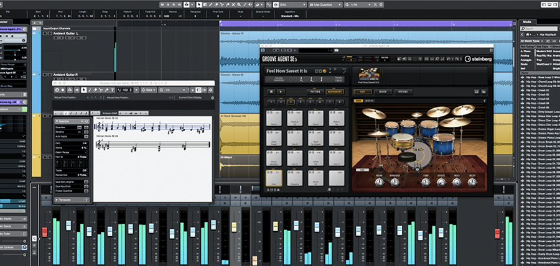Toggle global Read R automation button
Screen dimensions: 560x266
click(174, 4)
